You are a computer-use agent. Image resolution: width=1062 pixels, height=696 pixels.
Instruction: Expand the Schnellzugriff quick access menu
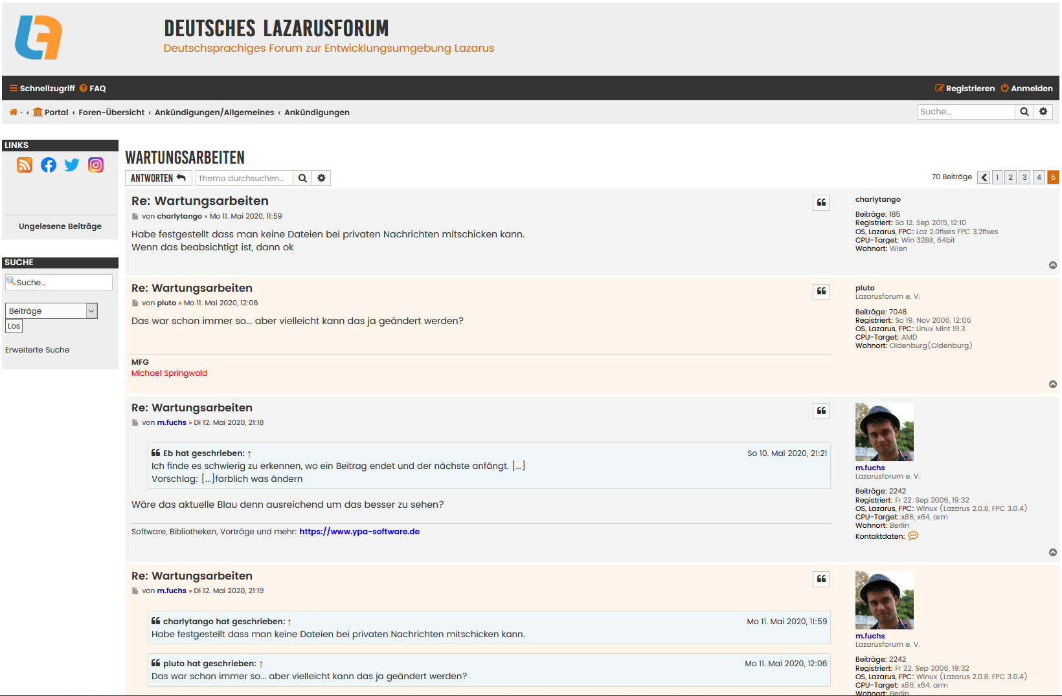43,89
